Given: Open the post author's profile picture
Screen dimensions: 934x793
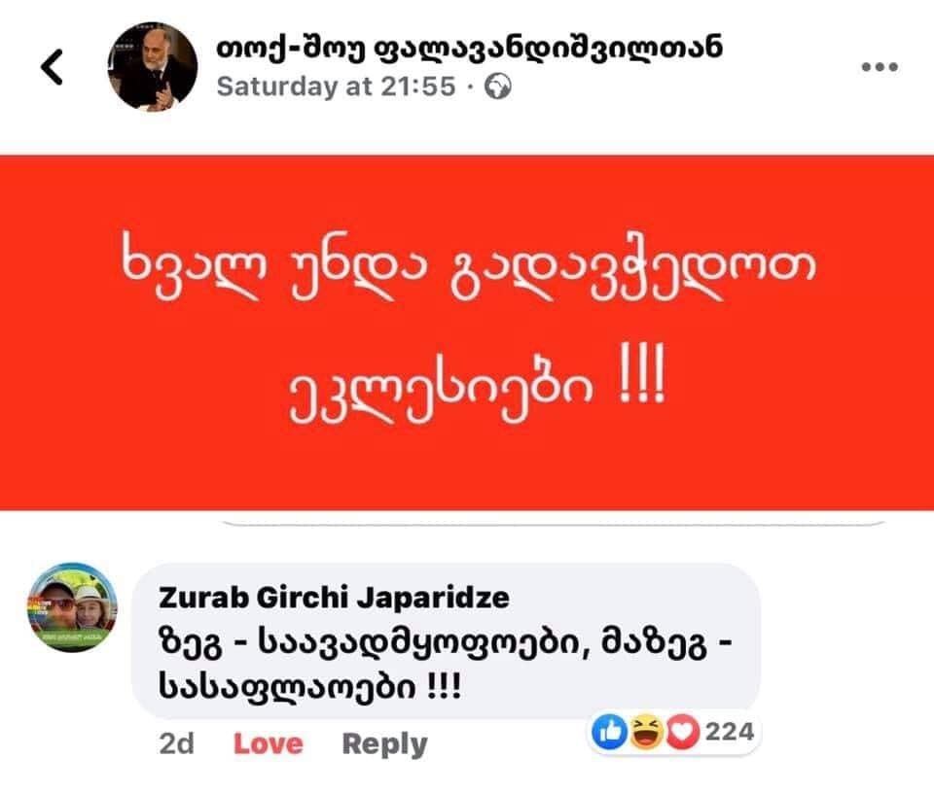Looking at the screenshot, I should pyautogui.click(x=153, y=67).
